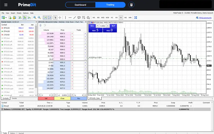Decrease the sl value in order book
The image size is (214, 134).
tap(39, 95)
